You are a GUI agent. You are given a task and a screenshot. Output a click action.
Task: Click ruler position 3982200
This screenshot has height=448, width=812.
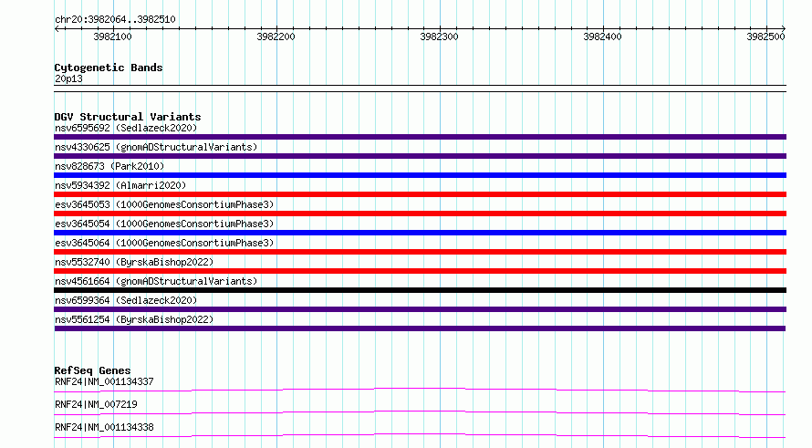(x=276, y=36)
